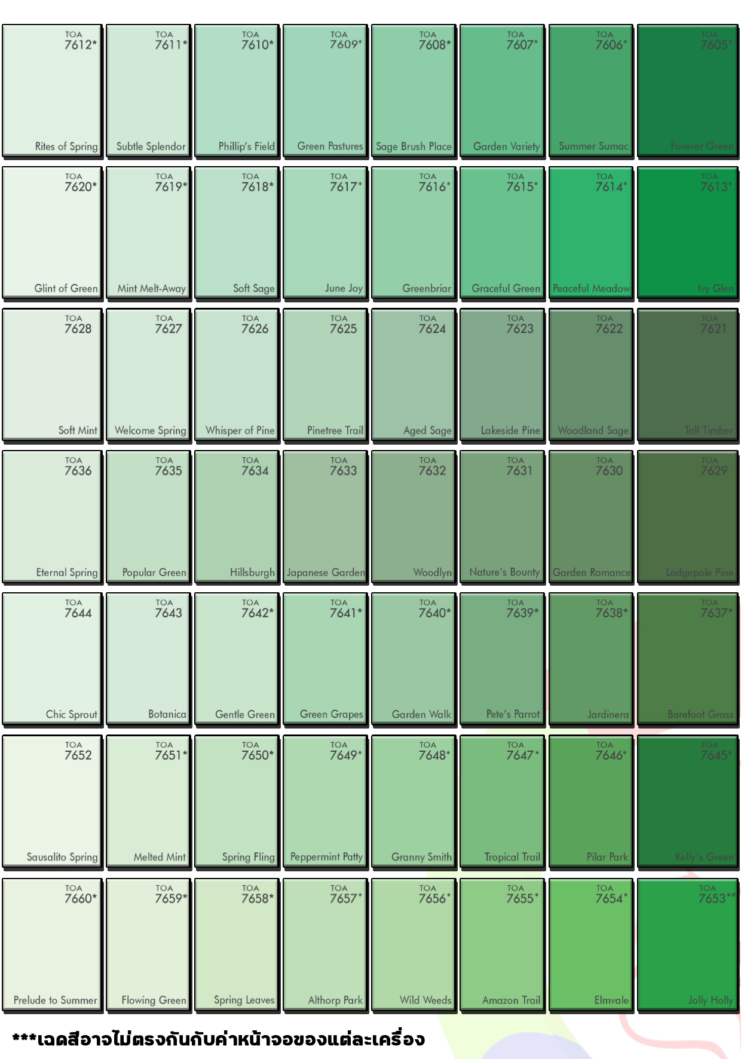Choose the June Joy 7617 swatch

click(325, 232)
